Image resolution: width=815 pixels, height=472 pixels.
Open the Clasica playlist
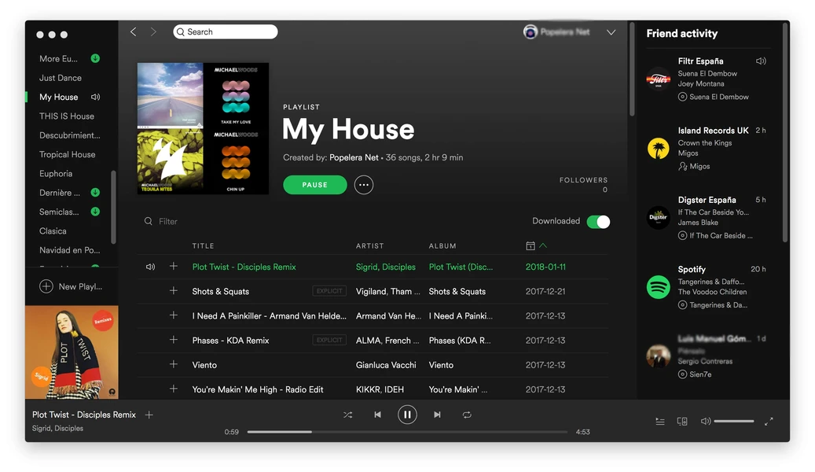point(53,231)
